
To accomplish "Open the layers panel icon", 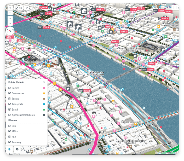I will pos(9,149).
